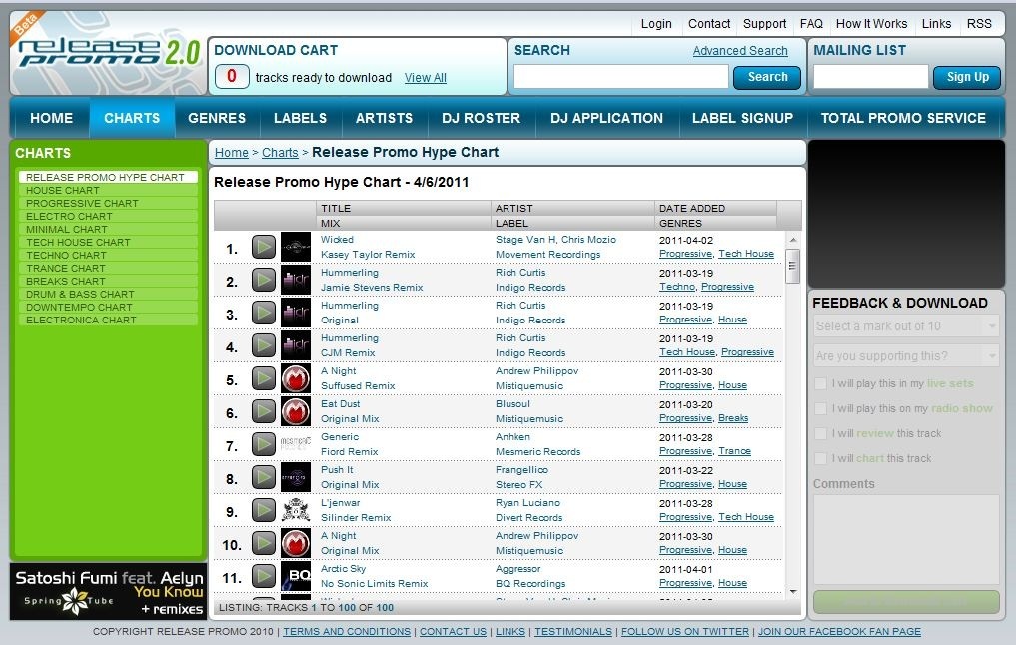Play track 7 Generic Fiord Remix
Image resolution: width=1016 pixels, height=645 pixels.
tap(264, 444)
